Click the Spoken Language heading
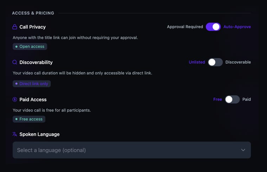 pos(39,134)
